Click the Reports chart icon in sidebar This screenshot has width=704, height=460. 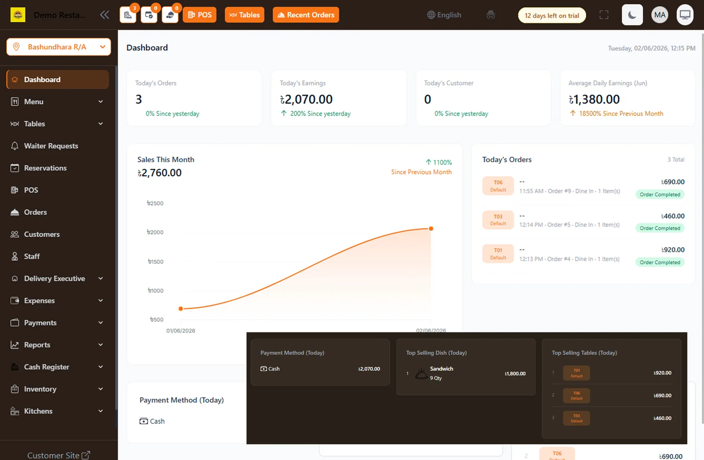15,345
